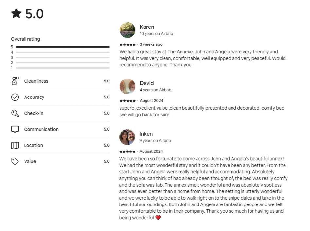The image size is (310, 231).
Task: Click the red heart emoji in Inken's review
Action: click(158, 218)
